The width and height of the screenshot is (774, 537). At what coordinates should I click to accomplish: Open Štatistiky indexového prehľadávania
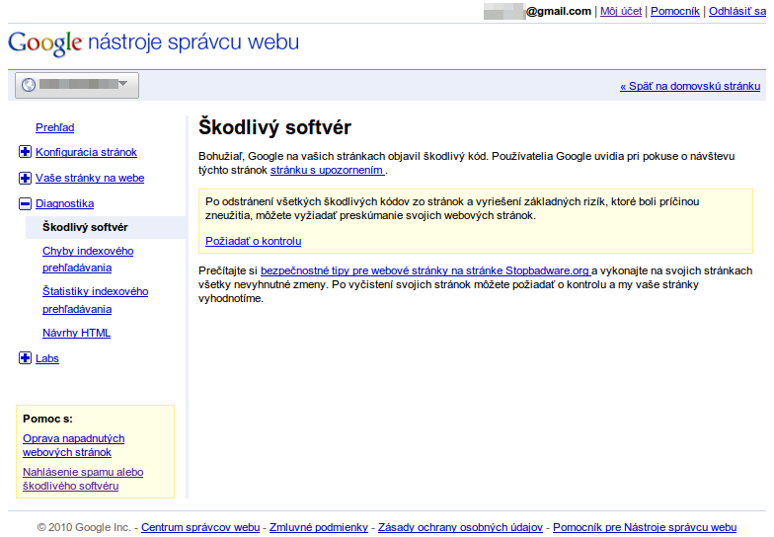coord(95,300)
